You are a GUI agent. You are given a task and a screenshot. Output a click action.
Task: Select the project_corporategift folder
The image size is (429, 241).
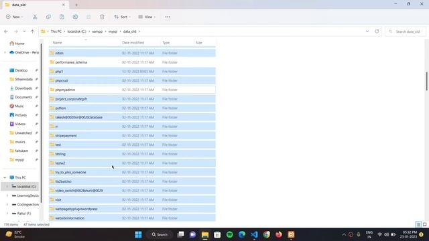(132, 99)
